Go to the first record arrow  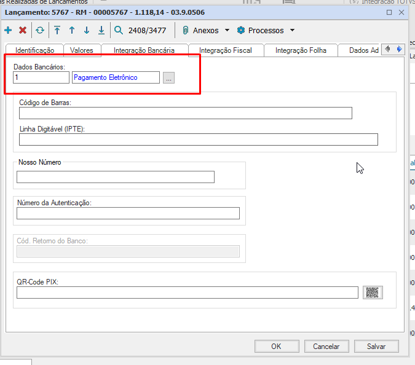click(x=57, y=30)
